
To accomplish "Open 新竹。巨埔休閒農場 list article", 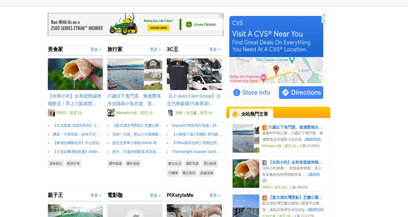I will coord(136,152).
